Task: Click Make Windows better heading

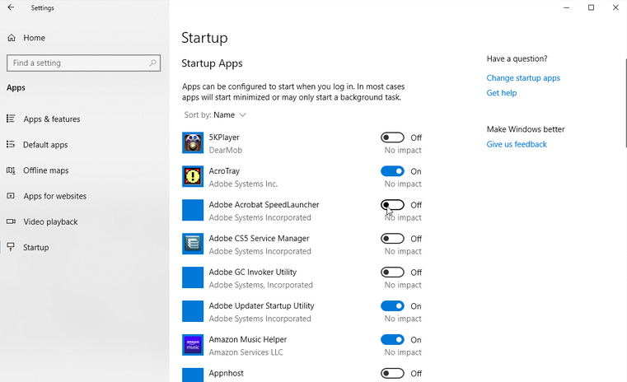Action: pyautogui.click(x=526, y=129)
